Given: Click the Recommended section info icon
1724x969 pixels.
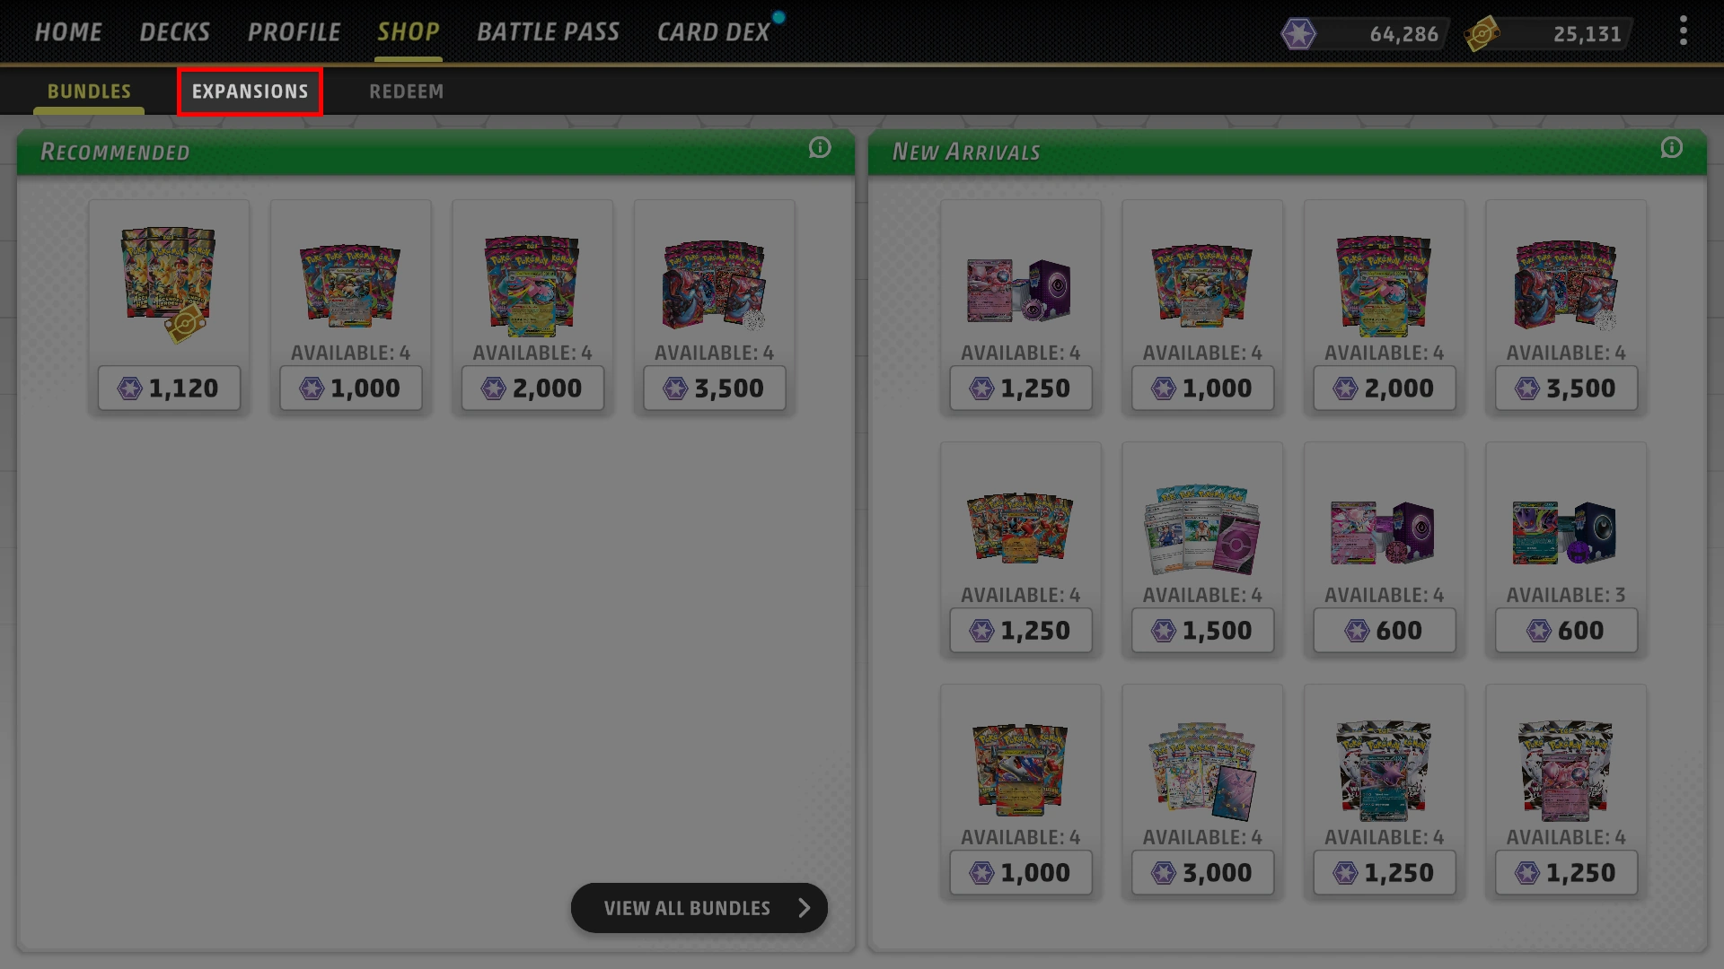Looking at the screenshot, I should [820, 148].
